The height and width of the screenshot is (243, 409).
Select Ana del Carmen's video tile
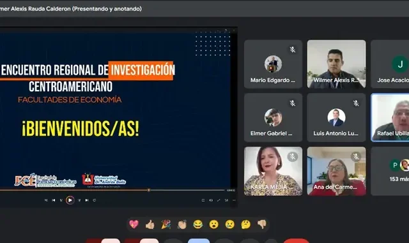(x=337, y=171)
